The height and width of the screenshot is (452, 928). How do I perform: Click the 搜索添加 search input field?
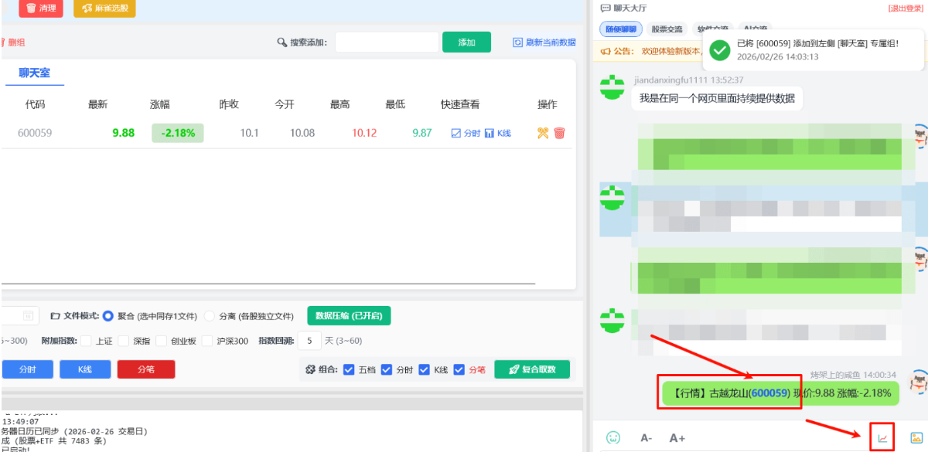pos(386,42)
